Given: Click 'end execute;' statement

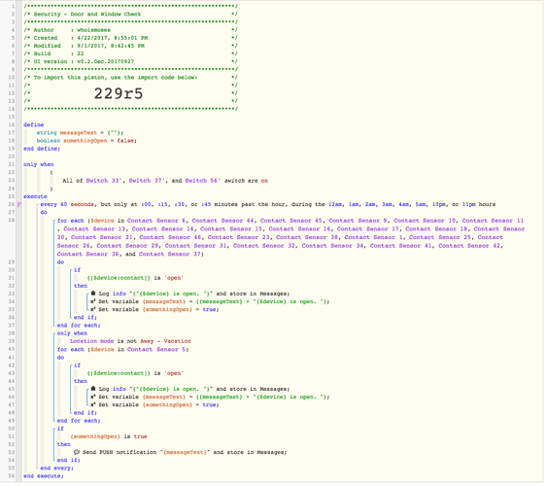Looking at the screenshot, I should point(44,476).
